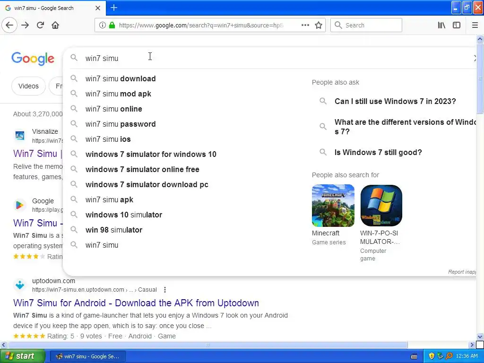Click the keyboard icon in the taskbar
This screenshot has height=363, width=484.
(x=414, y=356)
